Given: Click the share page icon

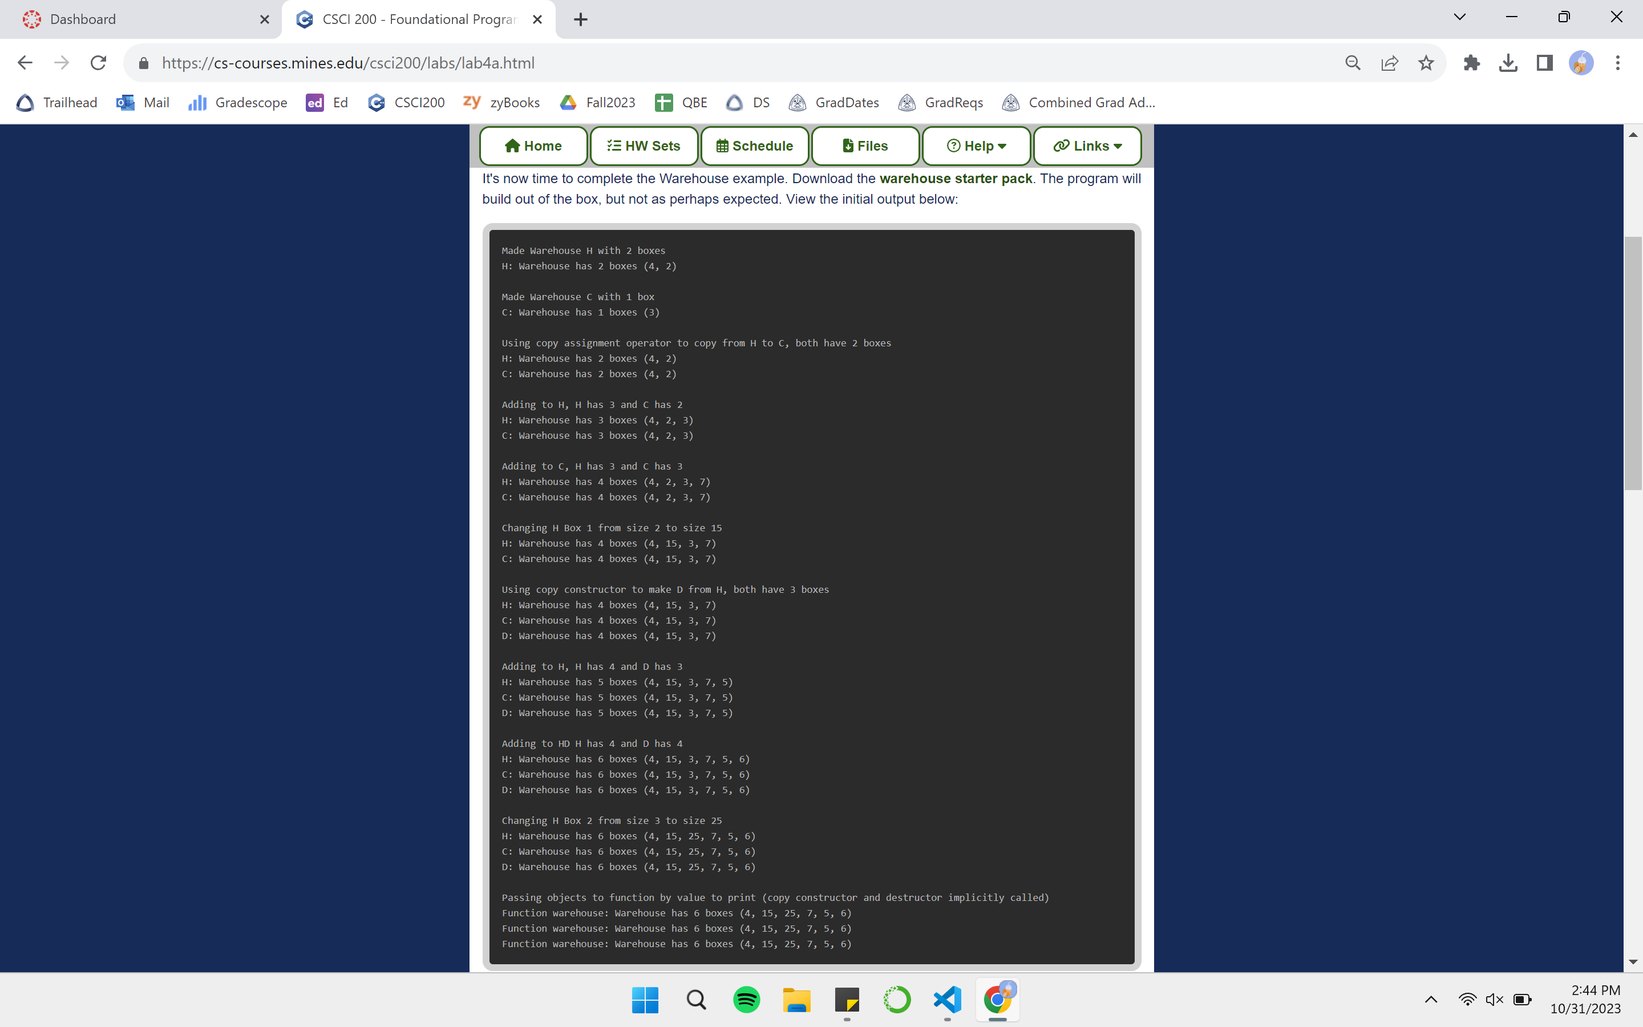Looking at the screenshot, I should click(x=1389, y=63).
